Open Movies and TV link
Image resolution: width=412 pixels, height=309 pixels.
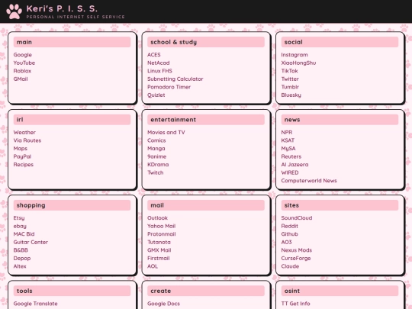(166, 133)
